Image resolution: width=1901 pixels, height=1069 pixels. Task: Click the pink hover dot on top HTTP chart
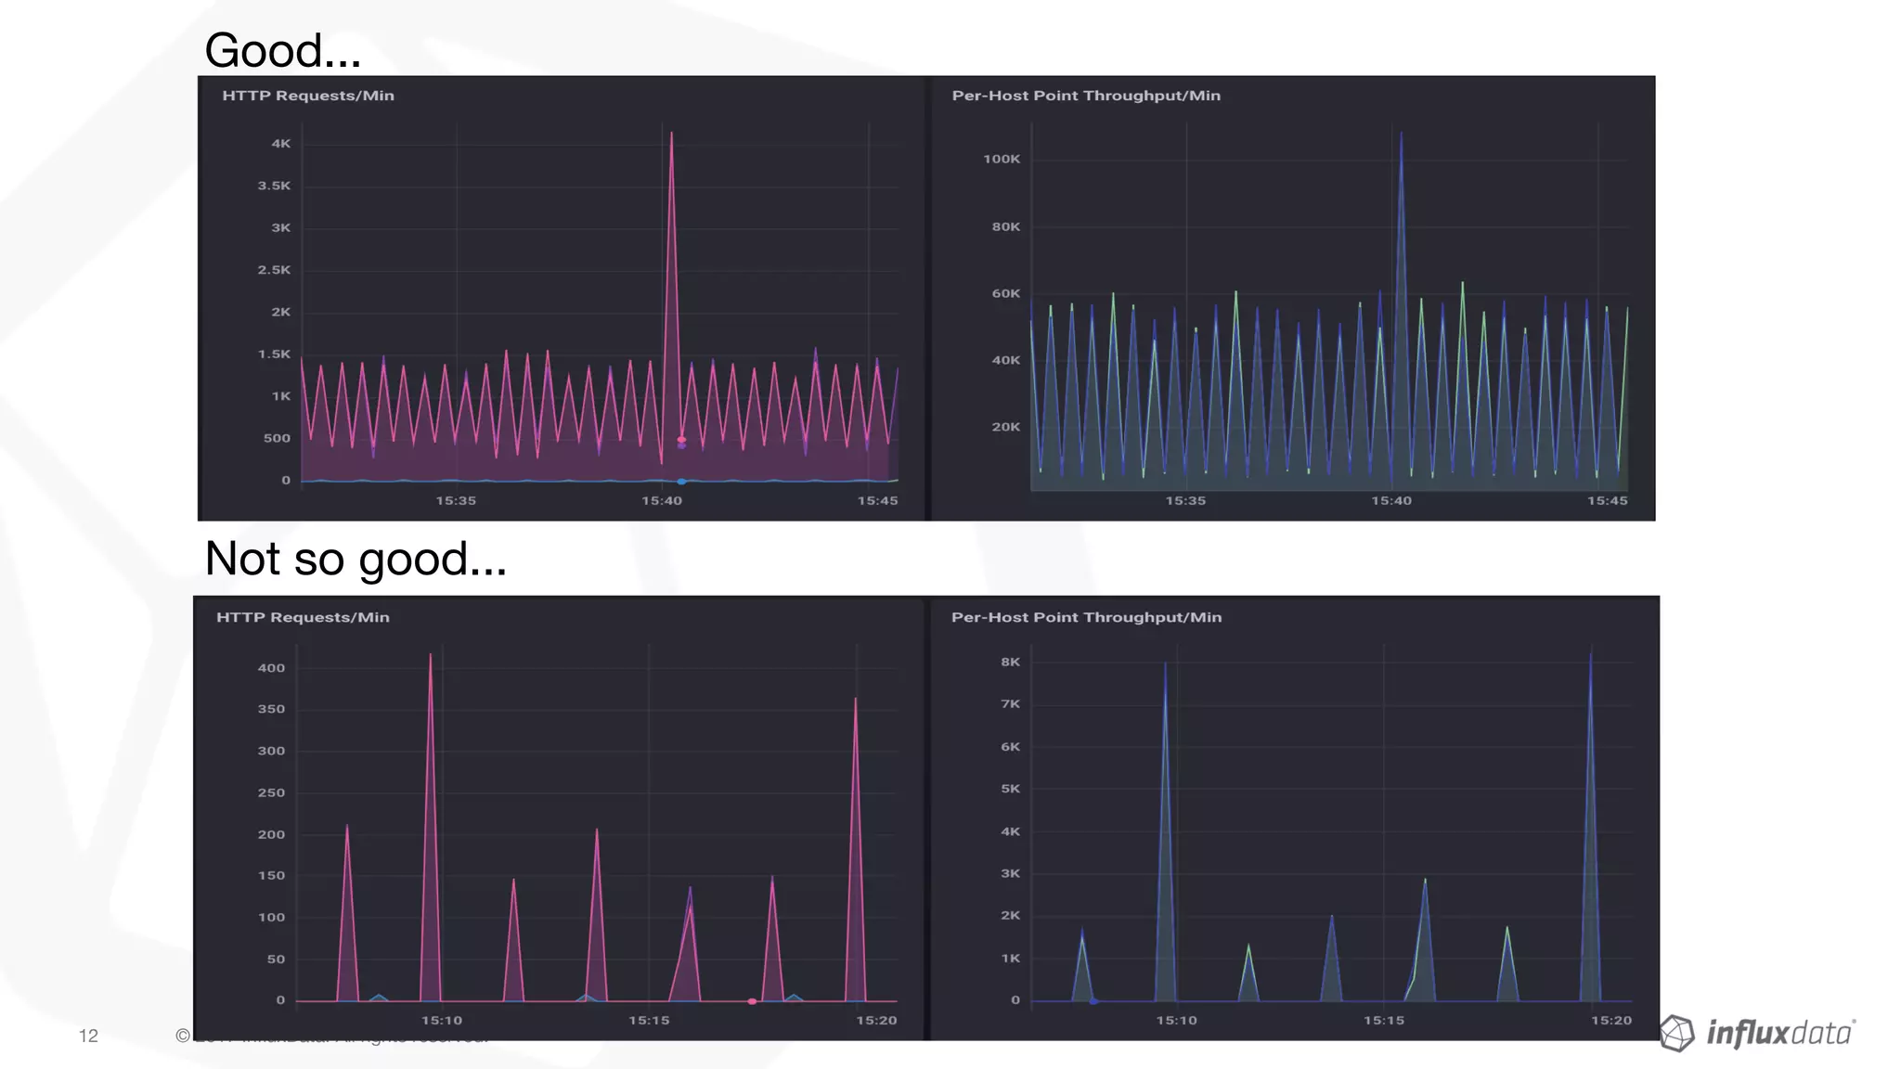click(681, 439)
